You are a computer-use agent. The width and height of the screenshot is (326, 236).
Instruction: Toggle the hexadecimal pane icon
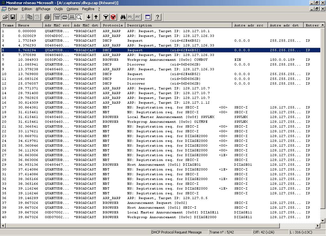tap(72, 17)
